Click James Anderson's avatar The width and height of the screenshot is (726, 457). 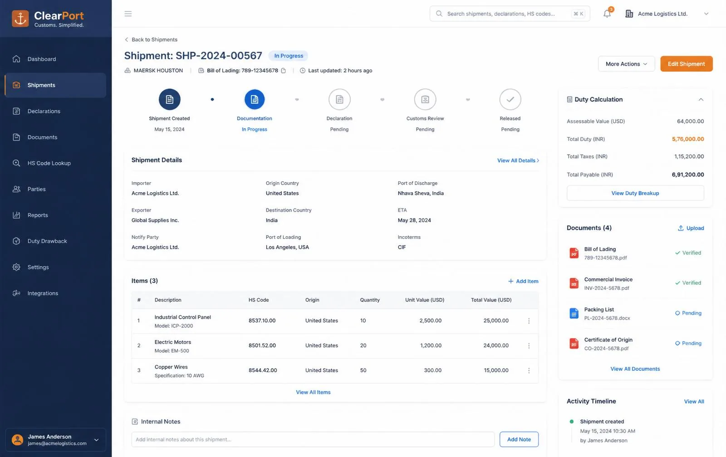(x=18, y=440)
